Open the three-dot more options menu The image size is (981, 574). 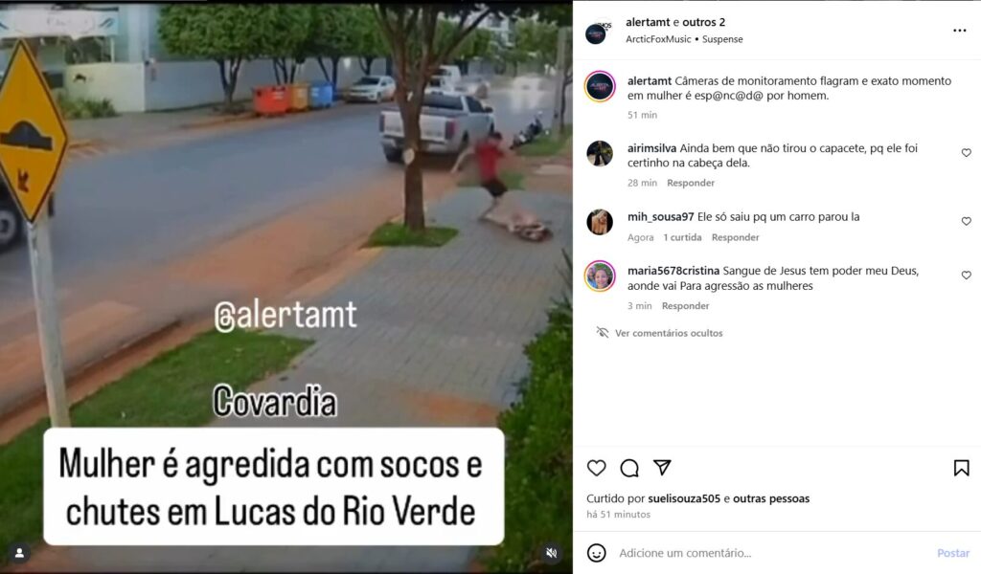pos(960,31)
